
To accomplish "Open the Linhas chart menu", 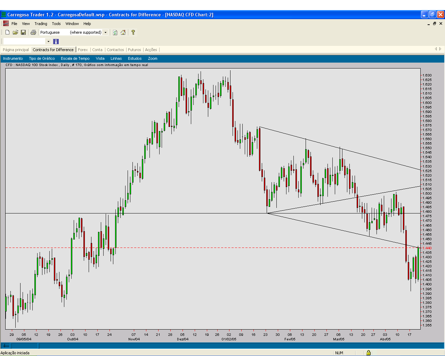I will pos(116,58).
